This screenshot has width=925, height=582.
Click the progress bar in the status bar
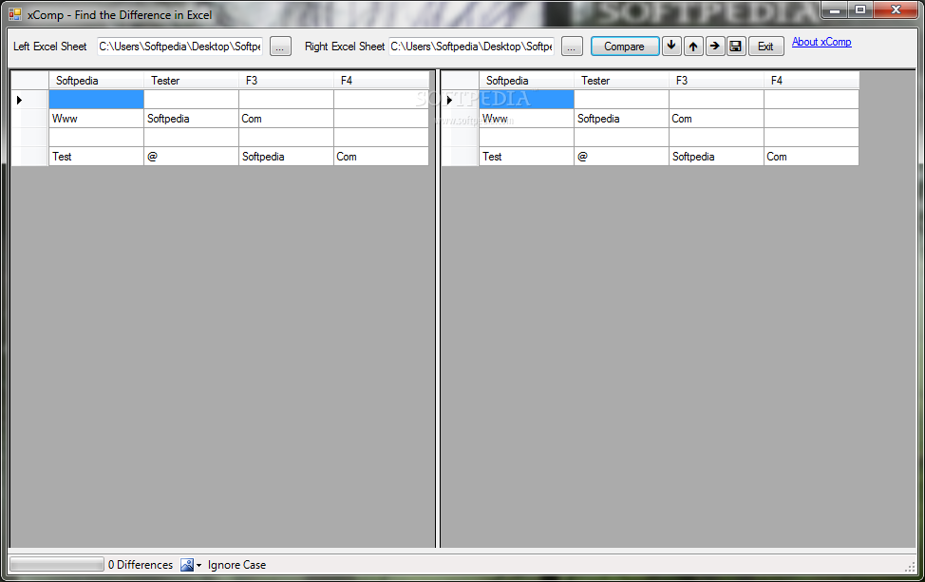click(x=57, y=565)
